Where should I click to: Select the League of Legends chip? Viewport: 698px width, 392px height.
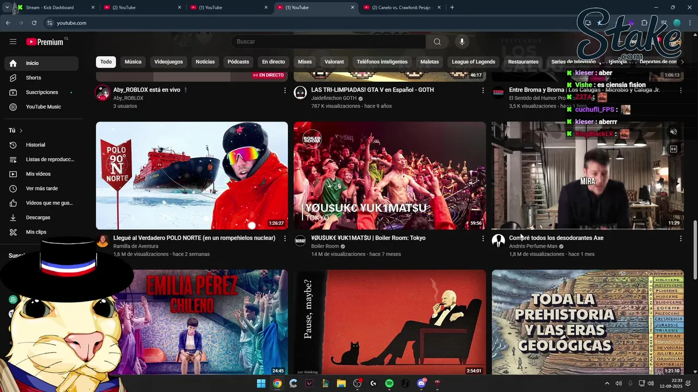pyautogui.click(x=473, y=62)
